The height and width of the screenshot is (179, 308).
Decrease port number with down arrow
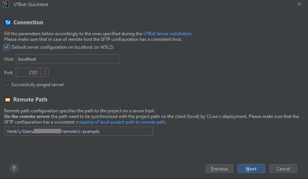(44, 74)
